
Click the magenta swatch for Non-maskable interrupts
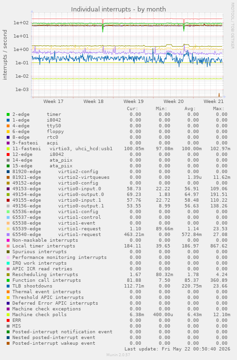click(8, 240)
